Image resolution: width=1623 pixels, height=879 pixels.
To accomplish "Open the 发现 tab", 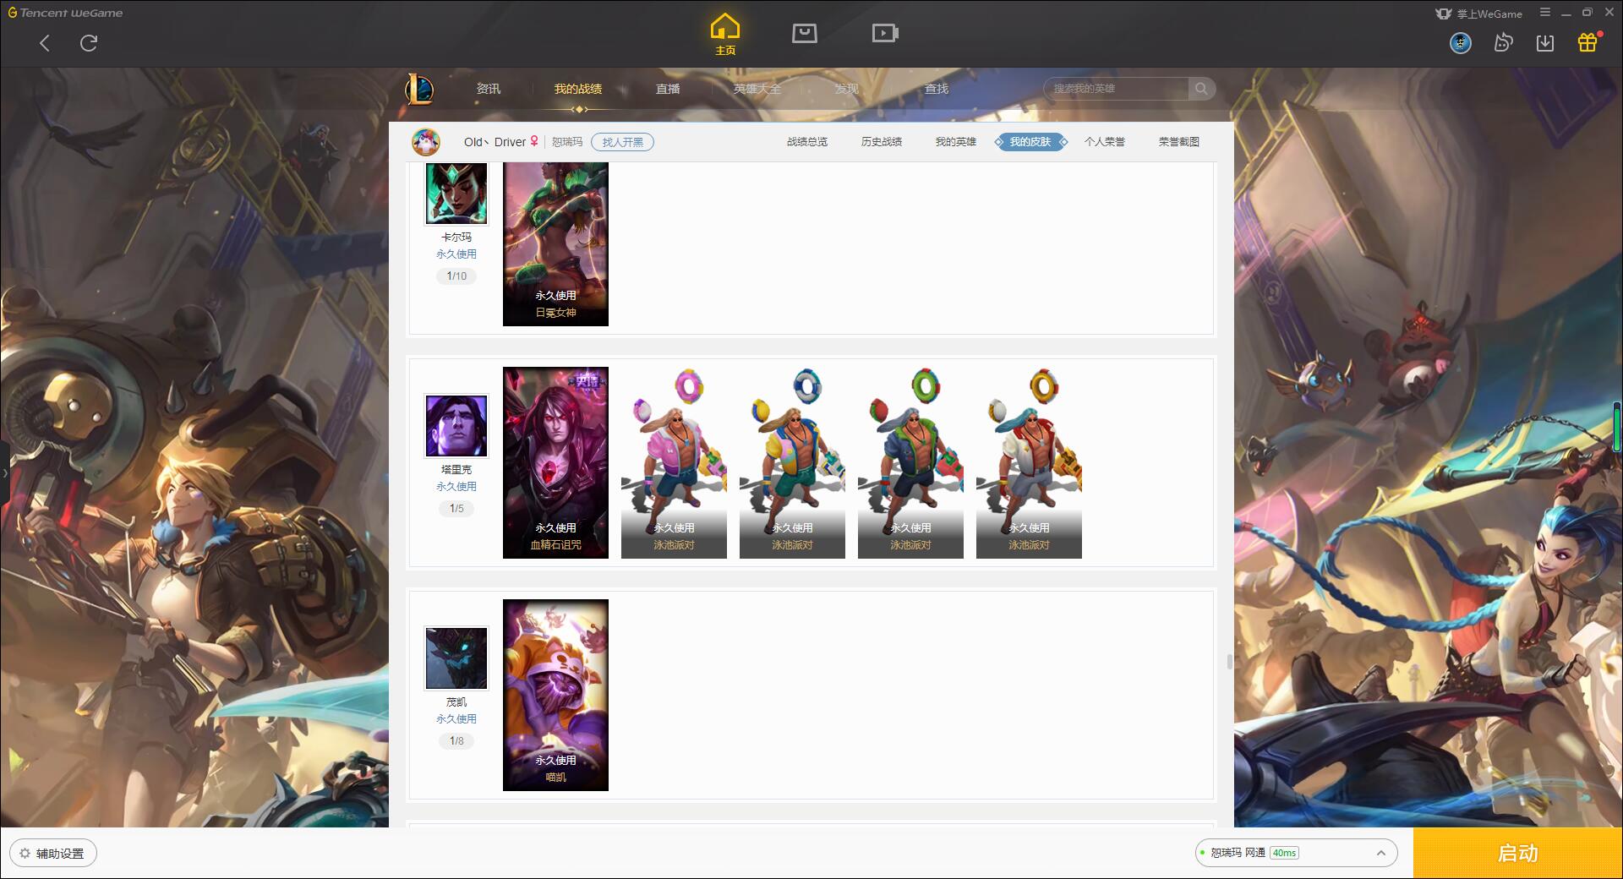I will [847, 89].
